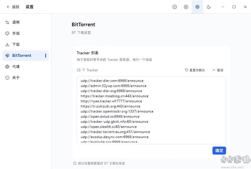251x169 pixels.
Task: Click the 取消 cancel link
Action: tap(220, 70)
